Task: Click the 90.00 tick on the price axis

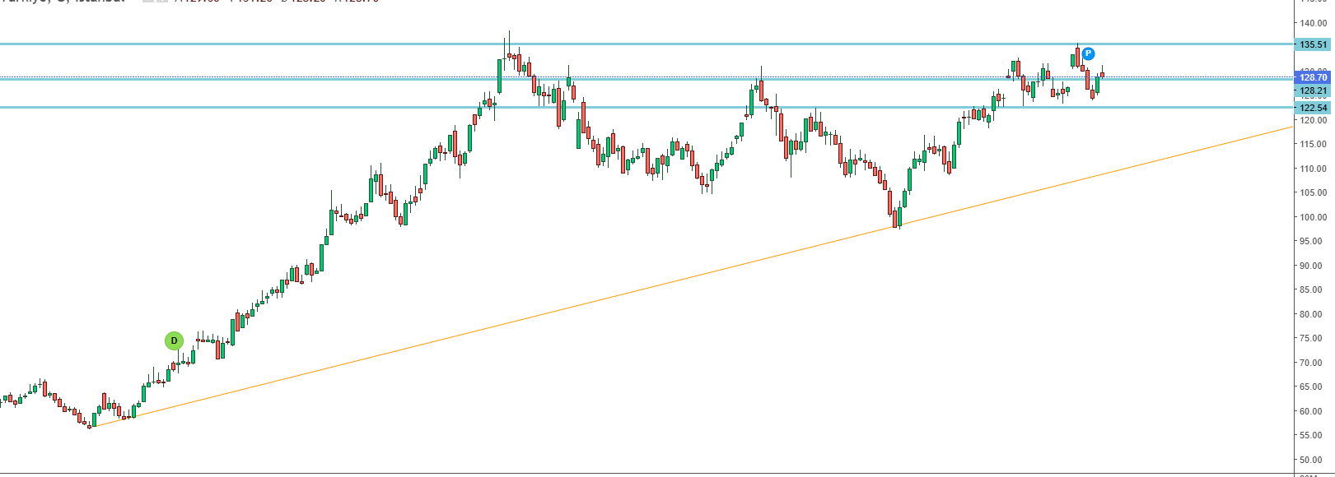Action: [x=1313, y=266]
